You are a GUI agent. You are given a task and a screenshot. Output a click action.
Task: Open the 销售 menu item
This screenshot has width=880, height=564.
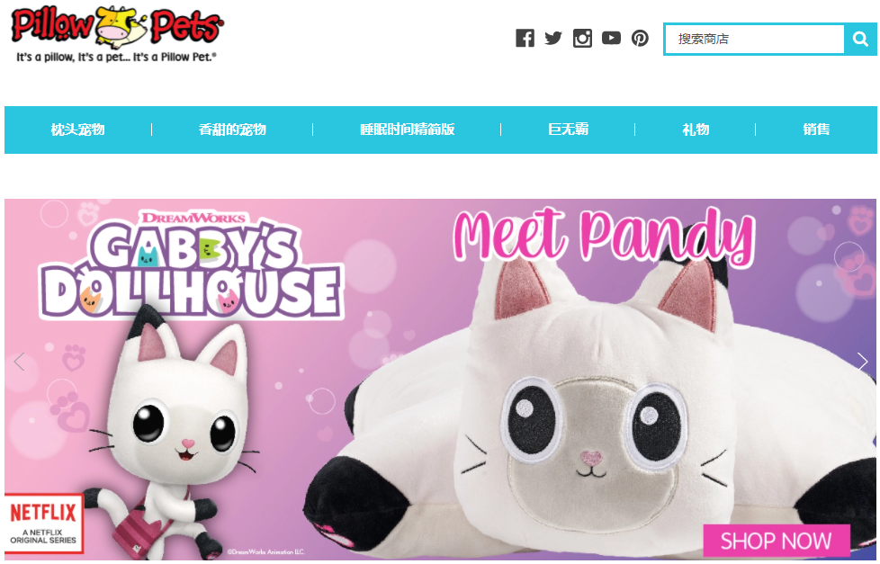(816, 130)
